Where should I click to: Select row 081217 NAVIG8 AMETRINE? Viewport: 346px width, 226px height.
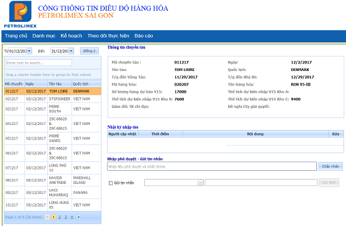pos(52,180)
